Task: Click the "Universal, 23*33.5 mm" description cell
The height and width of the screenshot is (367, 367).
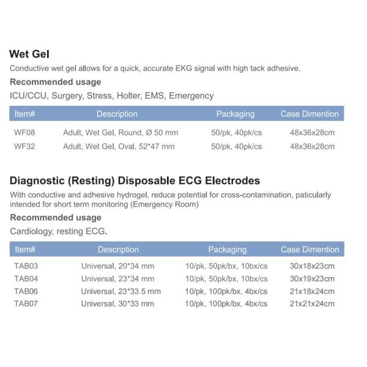Action: [121, 291]
